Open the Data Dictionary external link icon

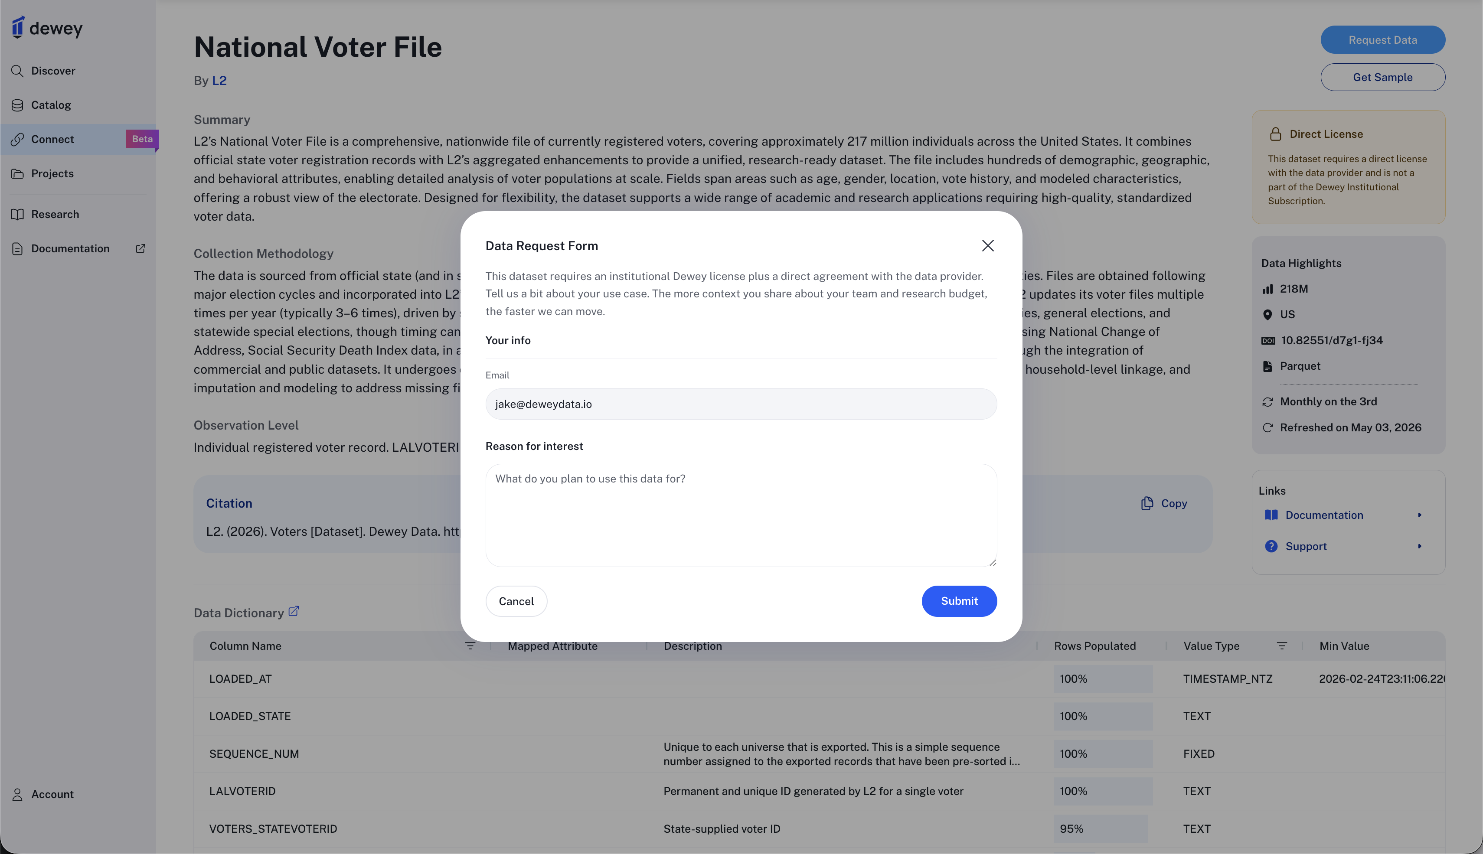click(294, 611)
